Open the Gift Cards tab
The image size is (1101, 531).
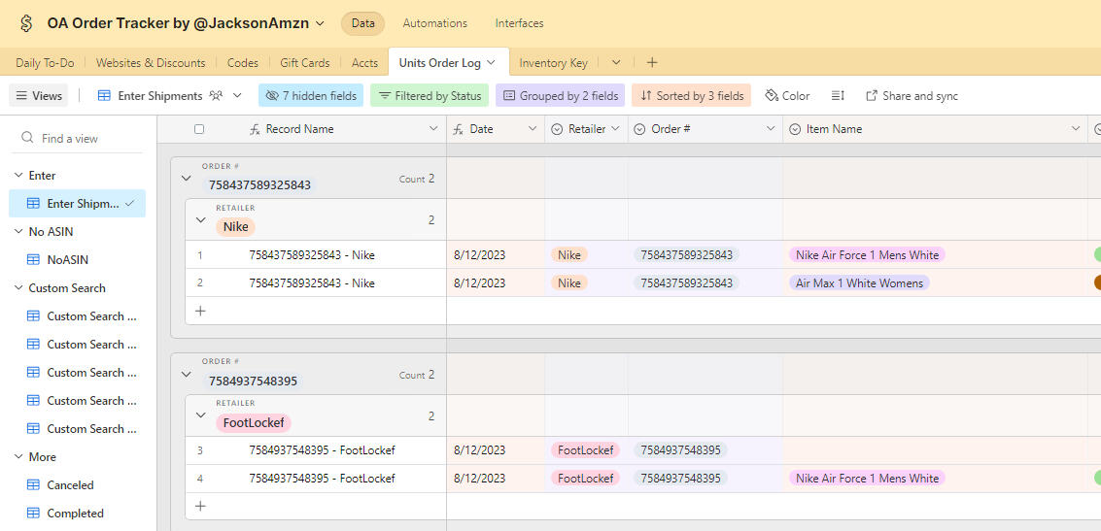(304, 63)
